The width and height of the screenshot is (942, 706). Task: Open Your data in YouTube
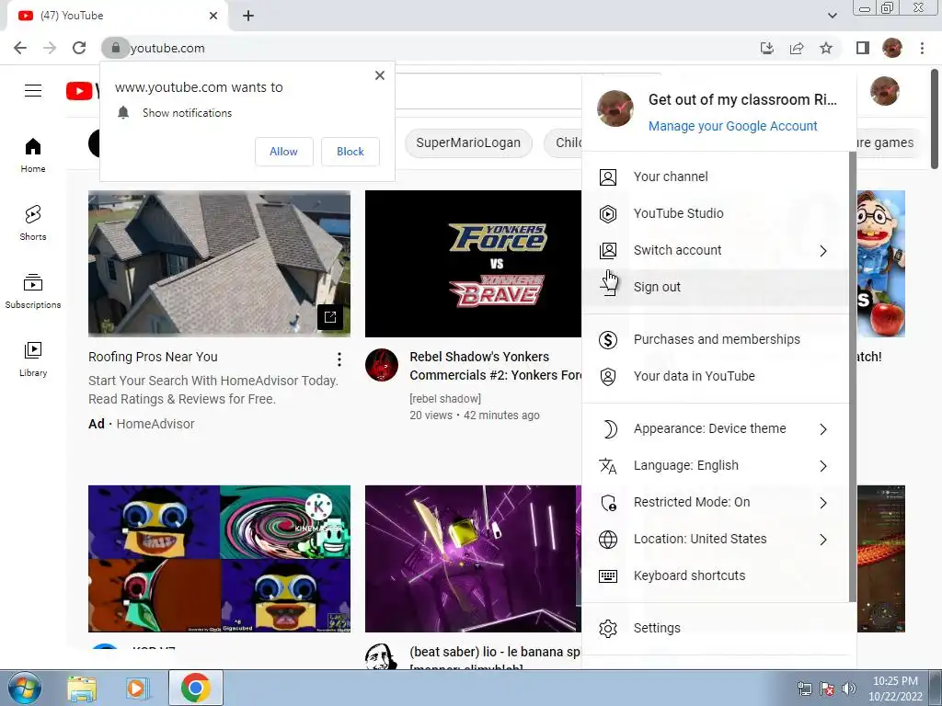[715, 376]
